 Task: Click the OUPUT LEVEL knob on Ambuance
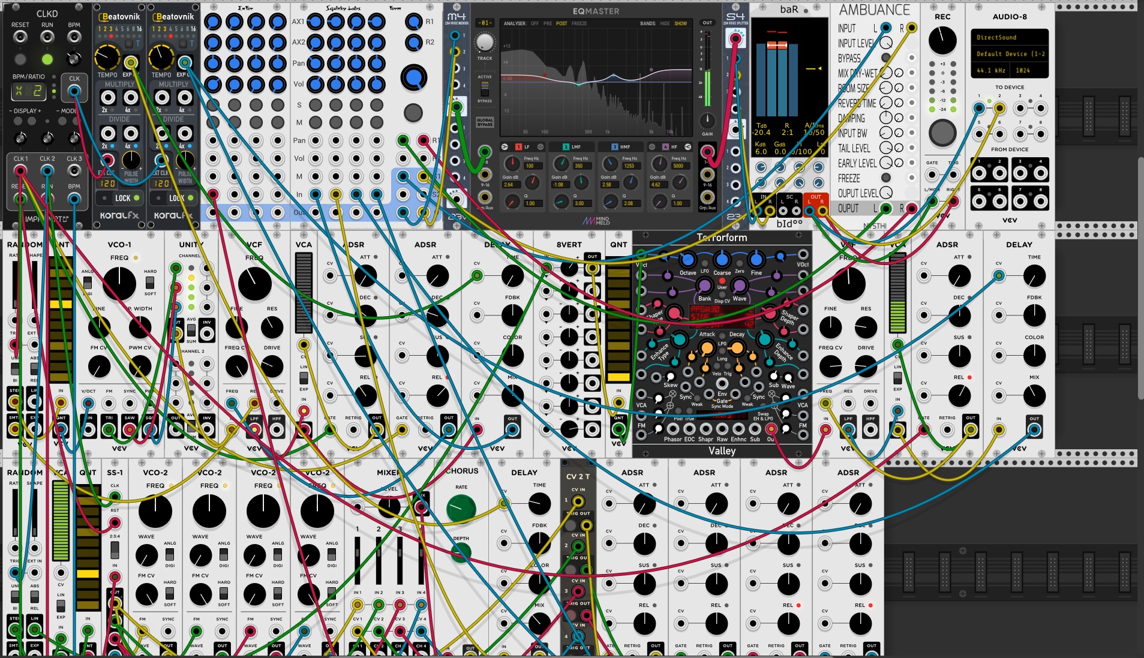pos(885,193)
